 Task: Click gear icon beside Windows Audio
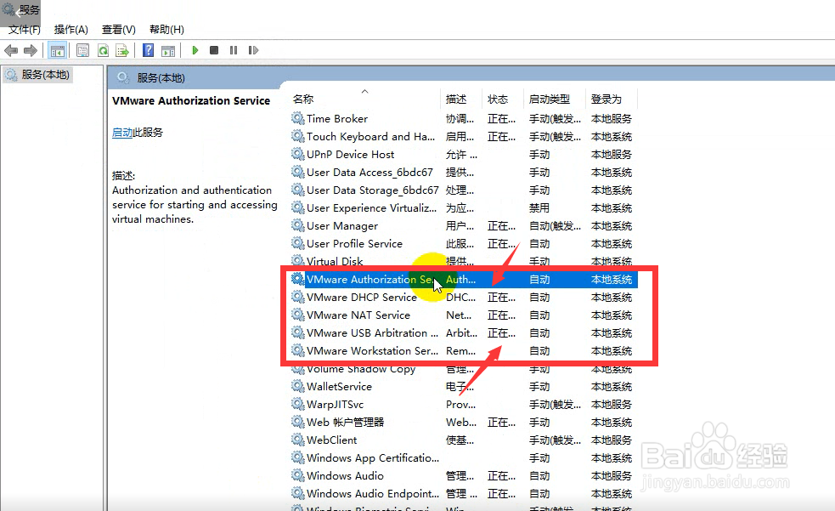297,475
